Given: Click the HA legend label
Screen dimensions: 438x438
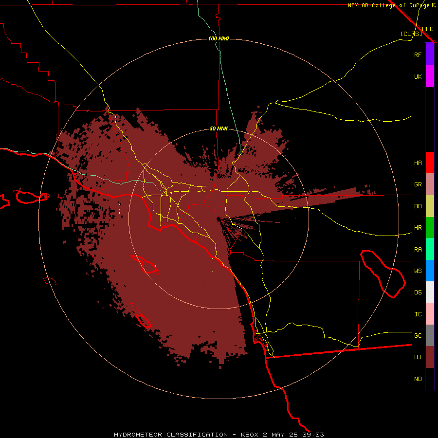Looking at the screenshot, I should (418, 163).
